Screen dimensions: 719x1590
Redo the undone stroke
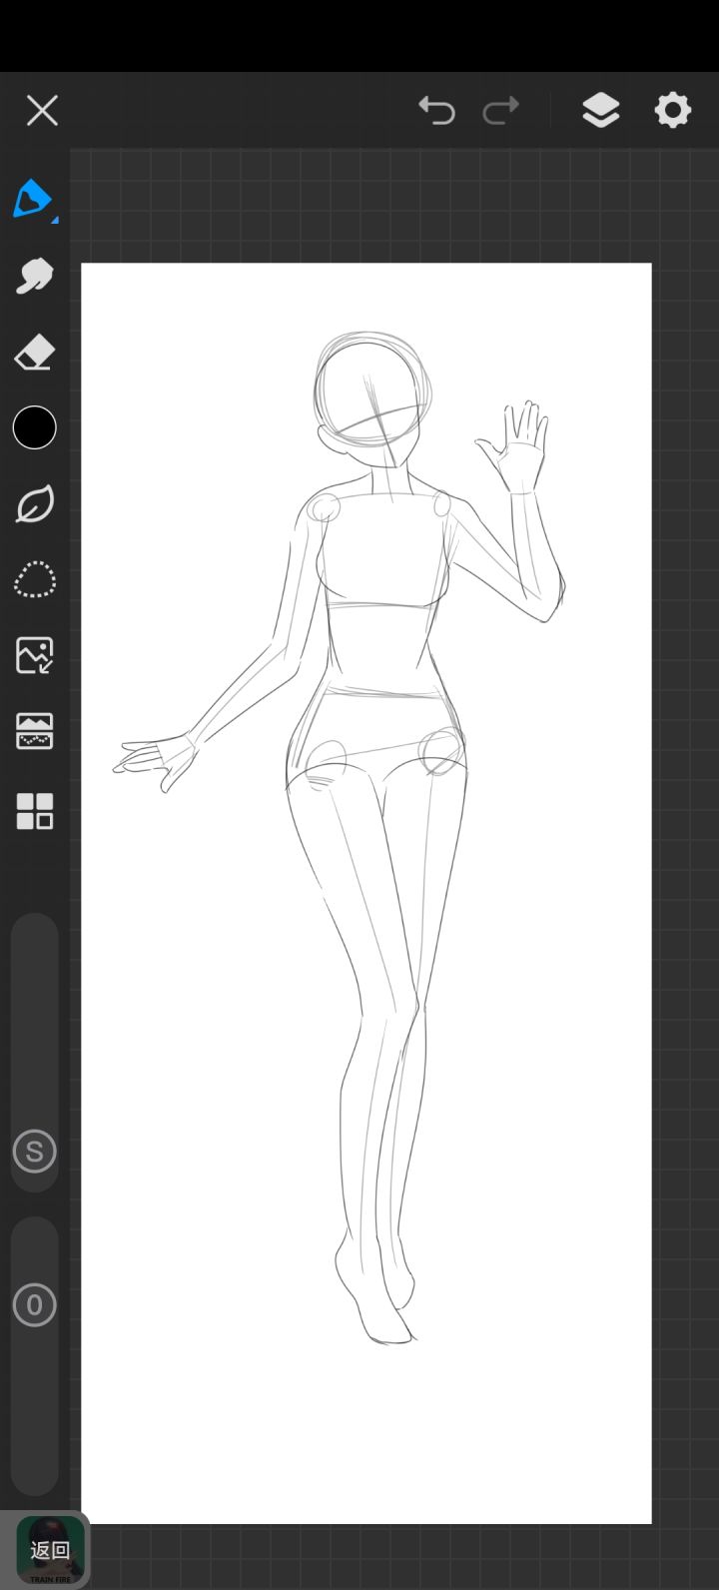[x=500, y=110]
